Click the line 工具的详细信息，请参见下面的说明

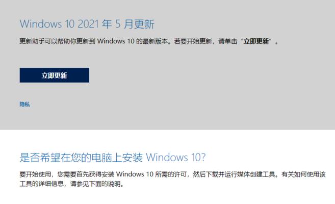[72, 184]
